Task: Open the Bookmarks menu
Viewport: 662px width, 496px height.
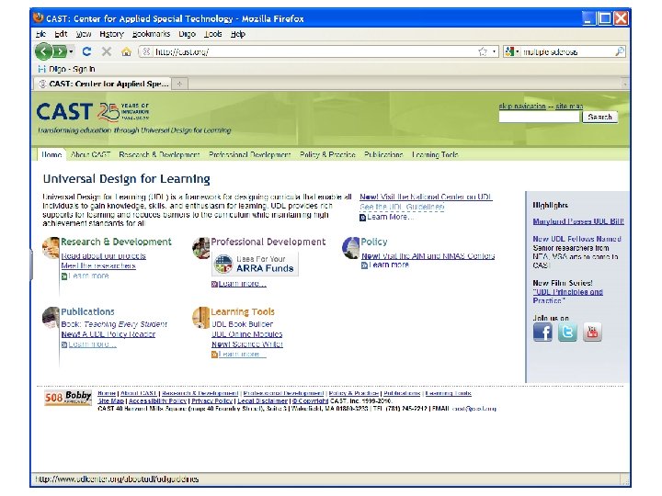Action: pyautogui.click(x=151, y=34)
